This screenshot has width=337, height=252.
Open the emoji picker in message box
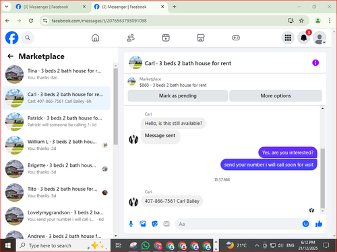(305, 224)
